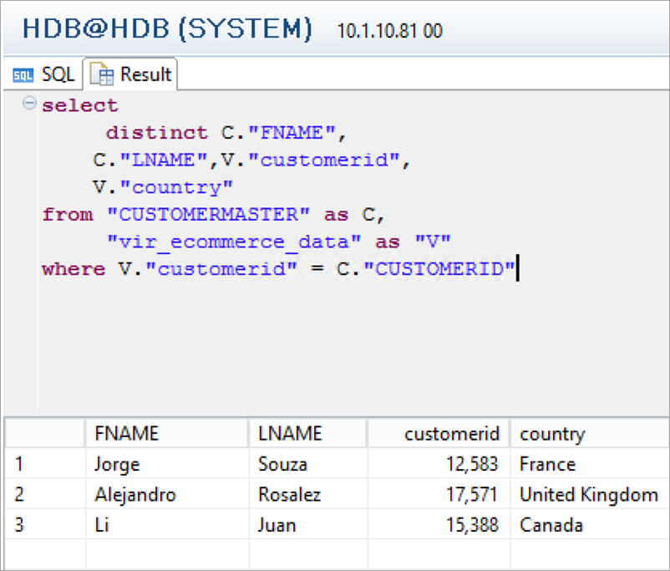The height and width of the screenshot is (571, 670).
Task: Click the Result tab table icon
Action: [102, 74]
